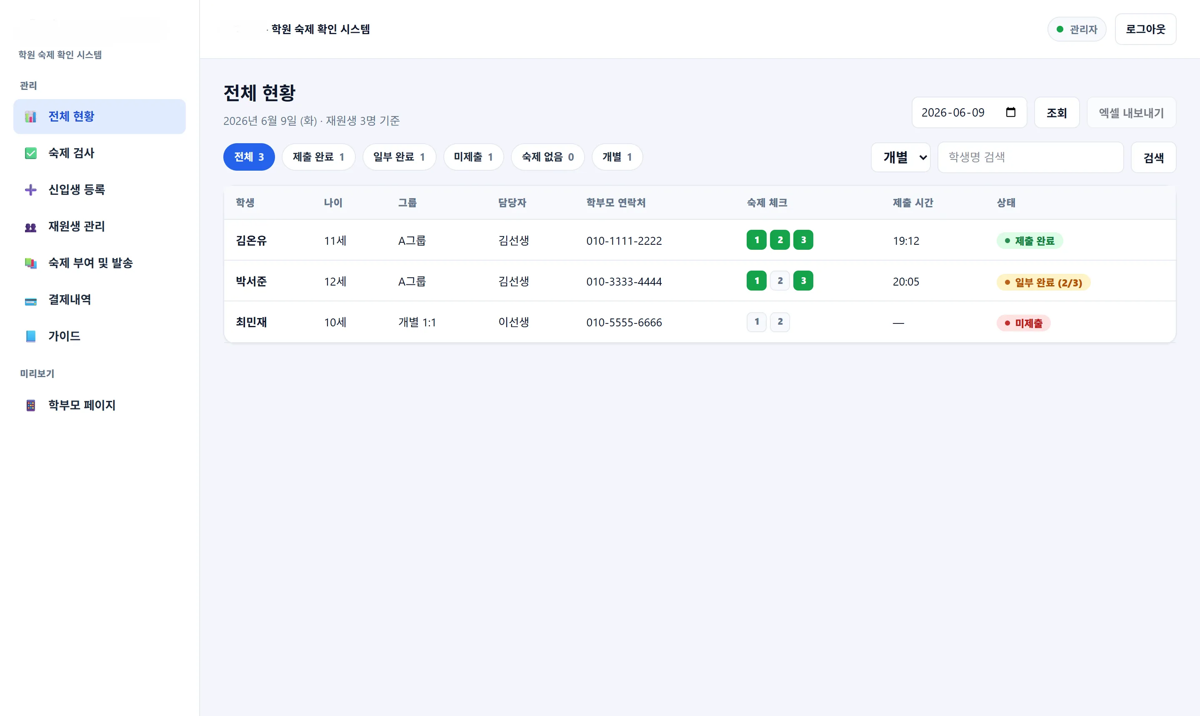The image size is (1200, 716).
Task: Toggle homework check 2 for 김온유
Action: pos(780,240)
